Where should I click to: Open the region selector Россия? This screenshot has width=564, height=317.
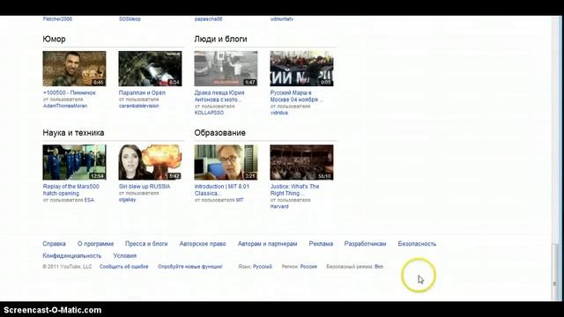[308, 267]
